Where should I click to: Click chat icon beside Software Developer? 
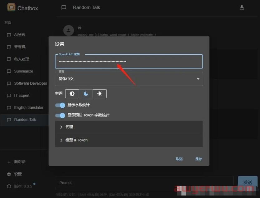(9, 83)
